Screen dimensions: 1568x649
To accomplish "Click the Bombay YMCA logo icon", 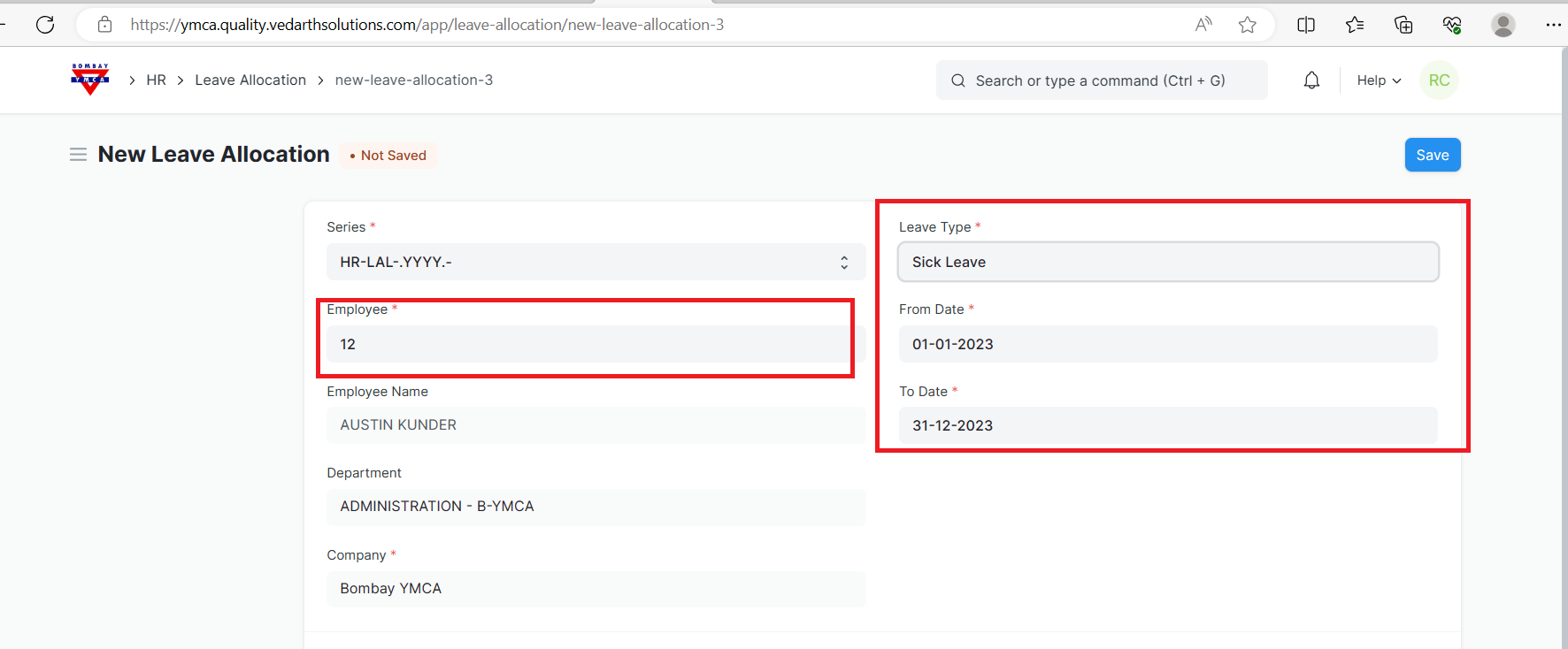I will coord(89,80).
